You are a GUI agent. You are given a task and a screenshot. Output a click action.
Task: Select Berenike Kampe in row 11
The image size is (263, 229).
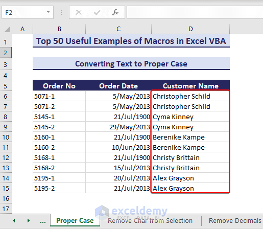point(190,147)
